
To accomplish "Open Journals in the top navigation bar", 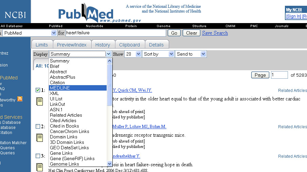I will point(282,26).
